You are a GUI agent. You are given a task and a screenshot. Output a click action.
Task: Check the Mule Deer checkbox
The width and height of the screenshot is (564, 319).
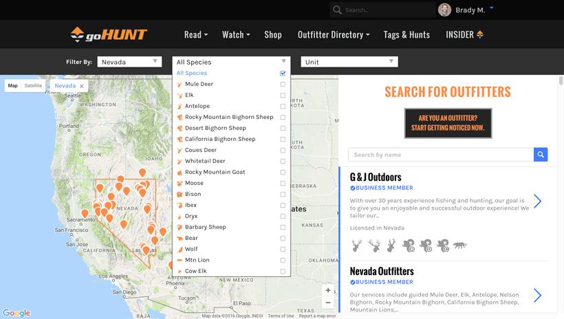click(x=283, y=84)
